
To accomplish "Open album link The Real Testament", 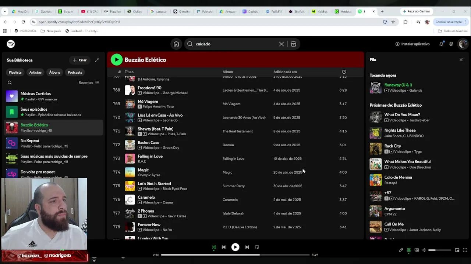I will (x=238, y=131).
